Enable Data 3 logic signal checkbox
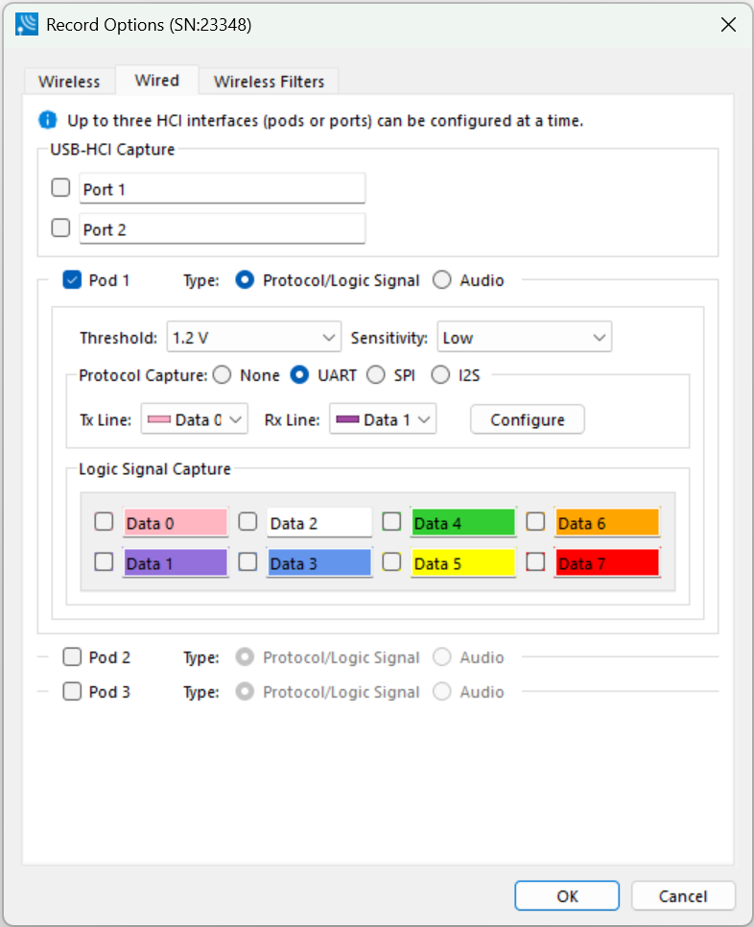 247,561
